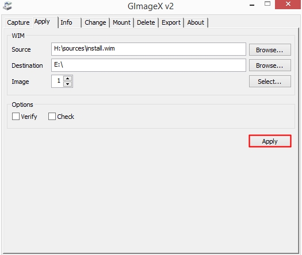
Task: Go to the Change tab
Action: (95, 22)
